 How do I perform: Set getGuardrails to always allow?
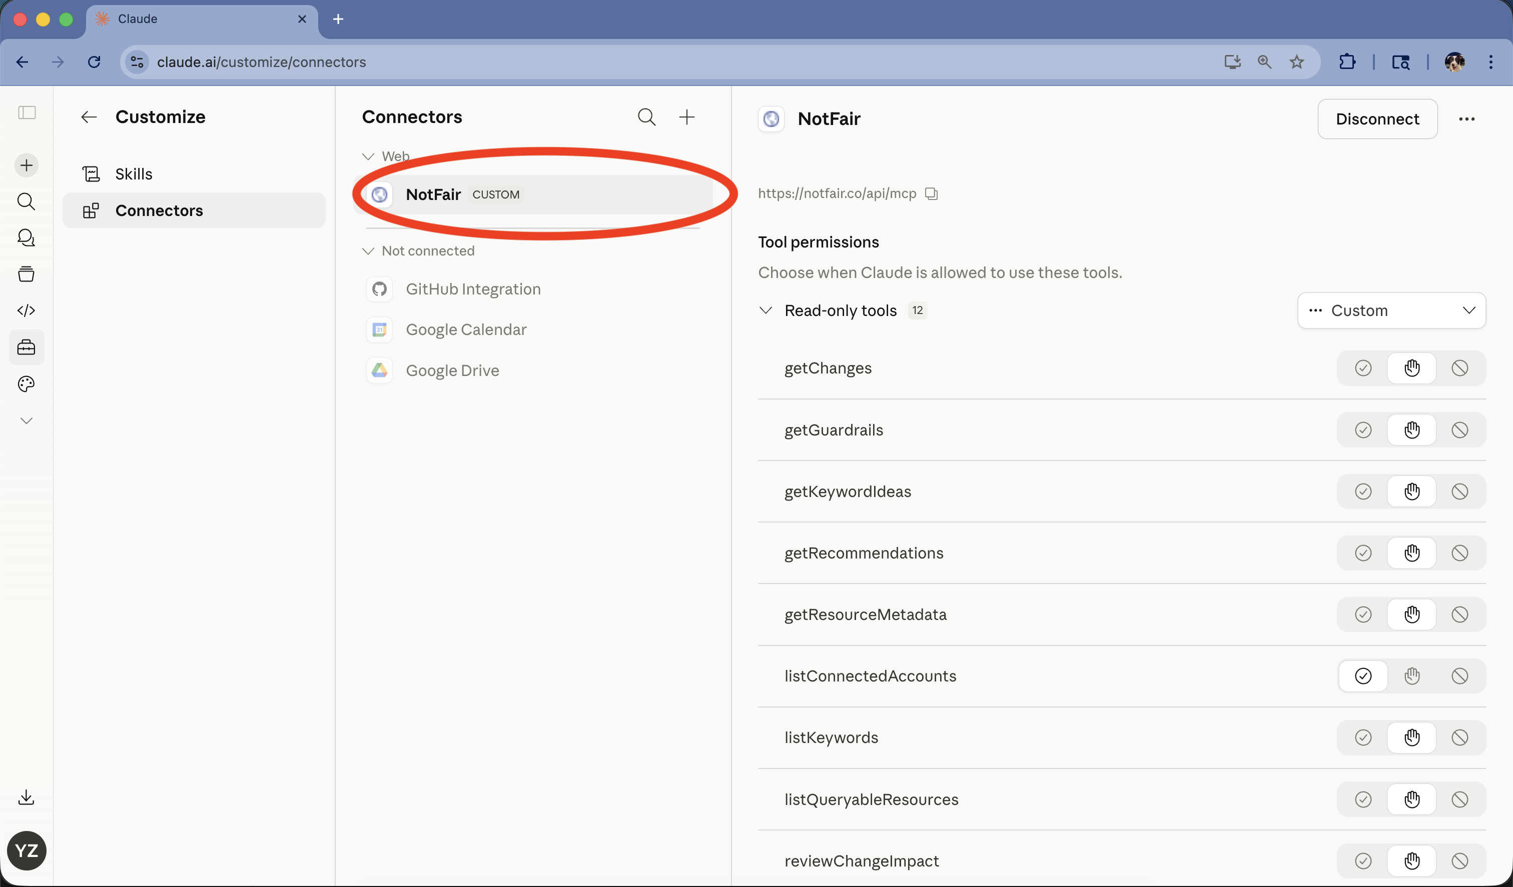point(1363,429)
